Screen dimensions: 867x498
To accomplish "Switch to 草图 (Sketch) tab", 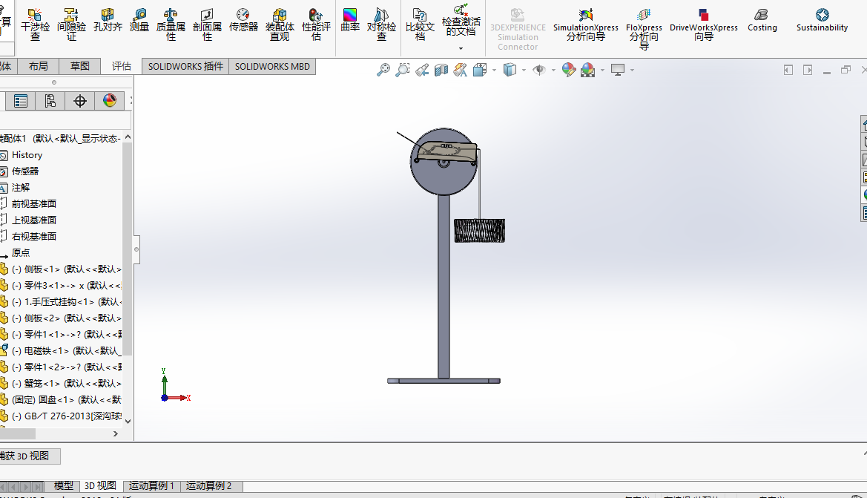I will tap(79, 66).
